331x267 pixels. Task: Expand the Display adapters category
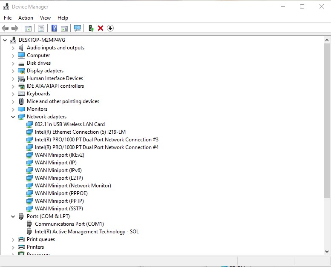point(13,71)
